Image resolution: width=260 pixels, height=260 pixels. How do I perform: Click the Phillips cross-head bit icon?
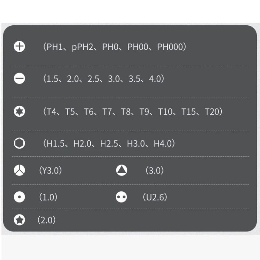point(19,47)
